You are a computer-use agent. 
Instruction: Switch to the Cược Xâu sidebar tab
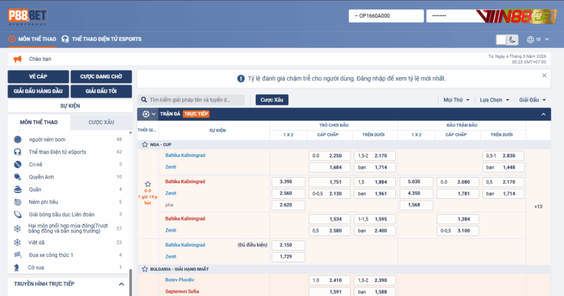pos(101,122)
